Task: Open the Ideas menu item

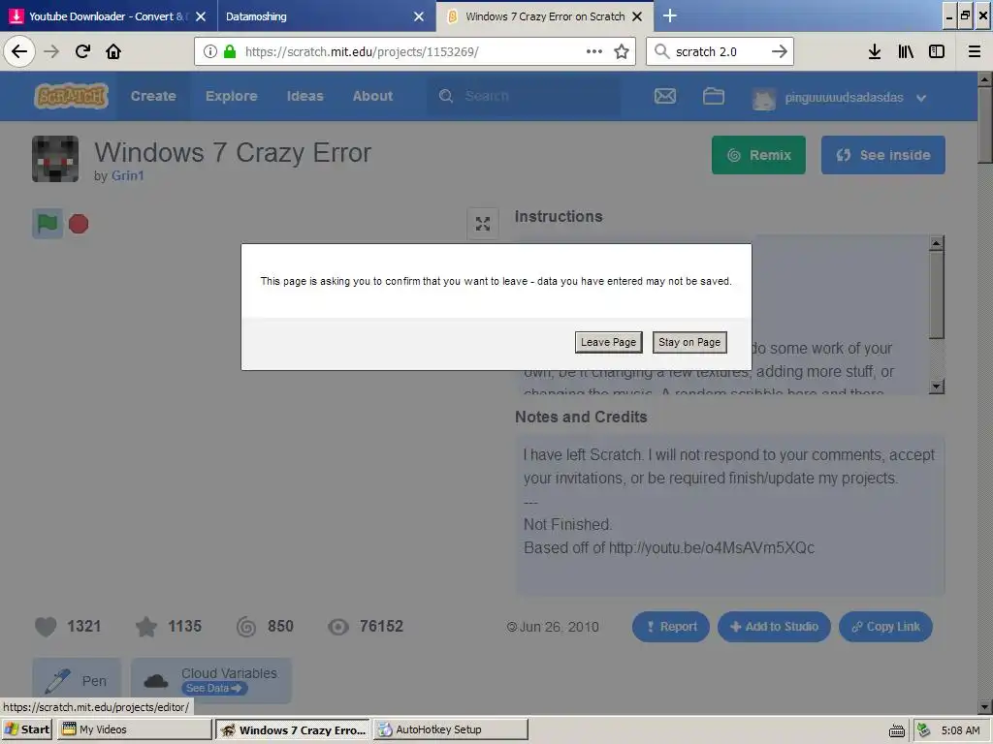Action: 304,96
